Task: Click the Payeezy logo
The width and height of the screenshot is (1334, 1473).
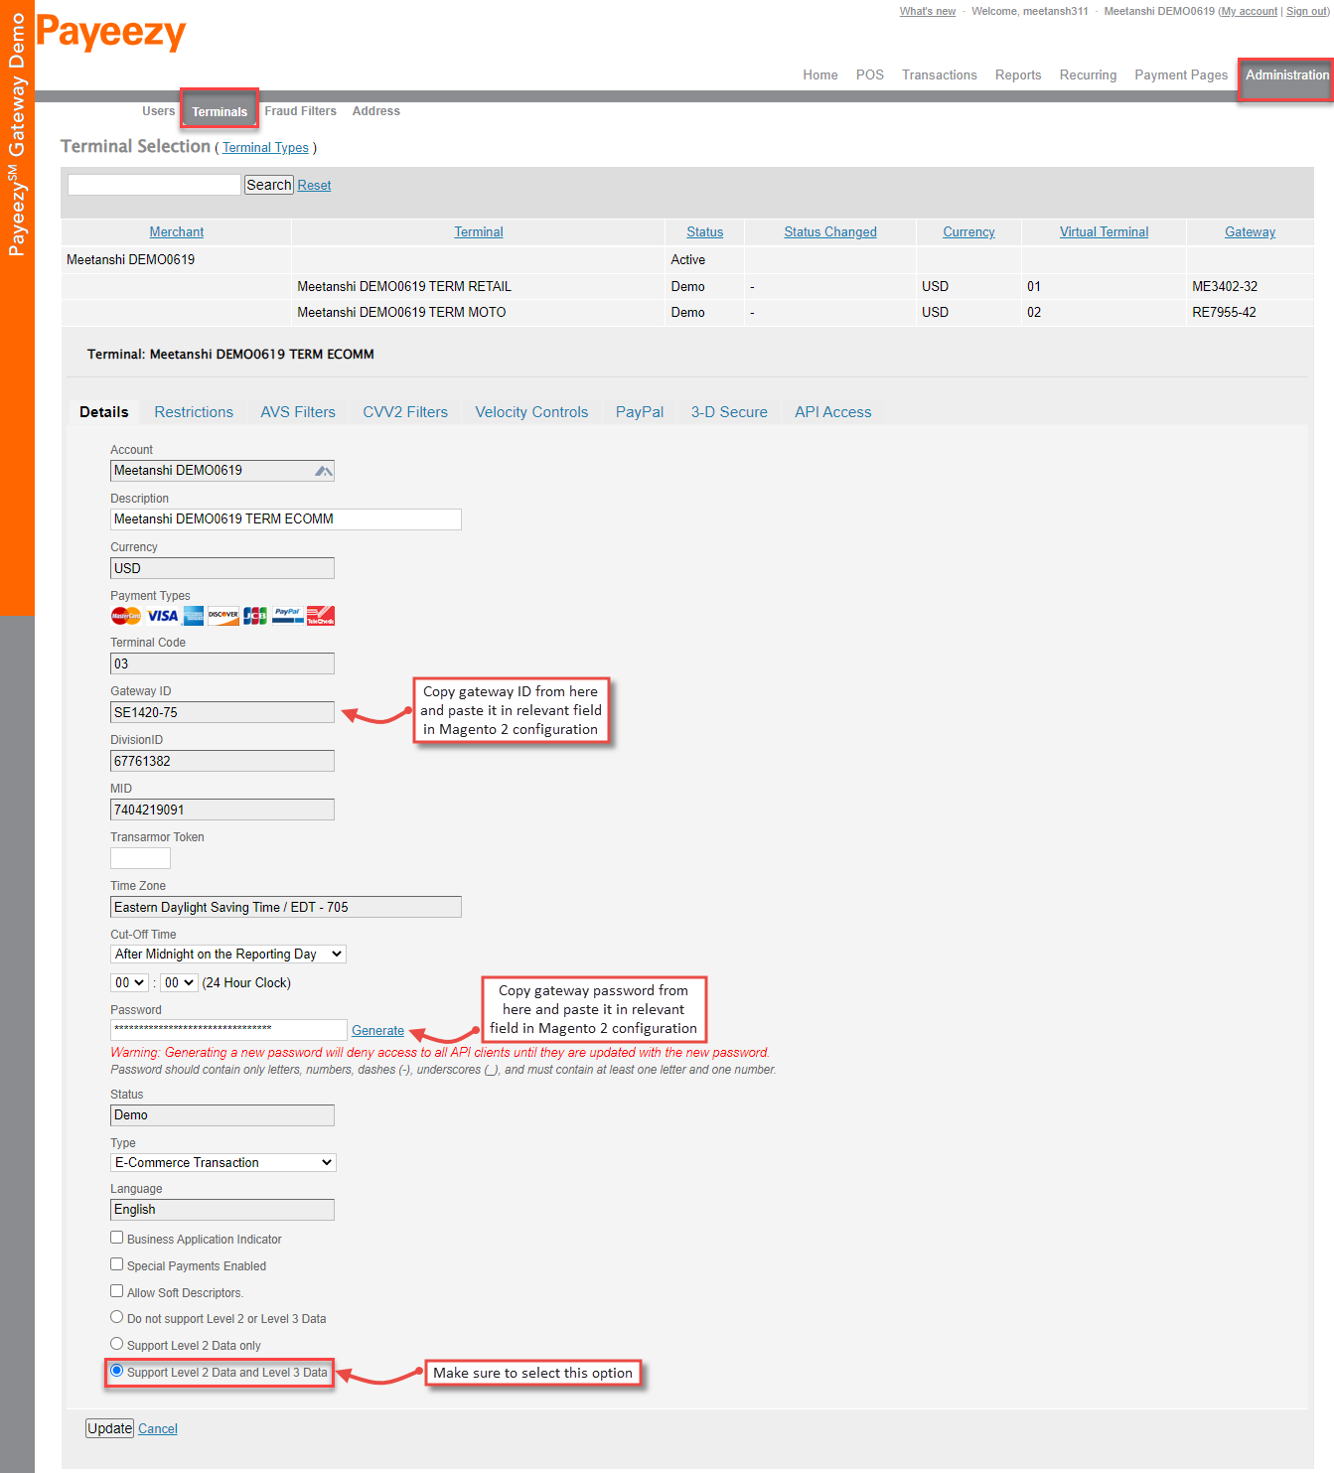Action: click(x=111, y=33)
